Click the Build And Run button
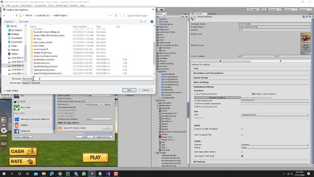314x177 pixels. tap(104, 137)
